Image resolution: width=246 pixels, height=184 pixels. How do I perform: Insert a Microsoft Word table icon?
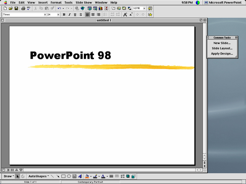90,8
